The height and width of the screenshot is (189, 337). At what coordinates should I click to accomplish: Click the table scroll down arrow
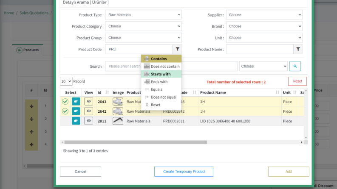(306, 138)
